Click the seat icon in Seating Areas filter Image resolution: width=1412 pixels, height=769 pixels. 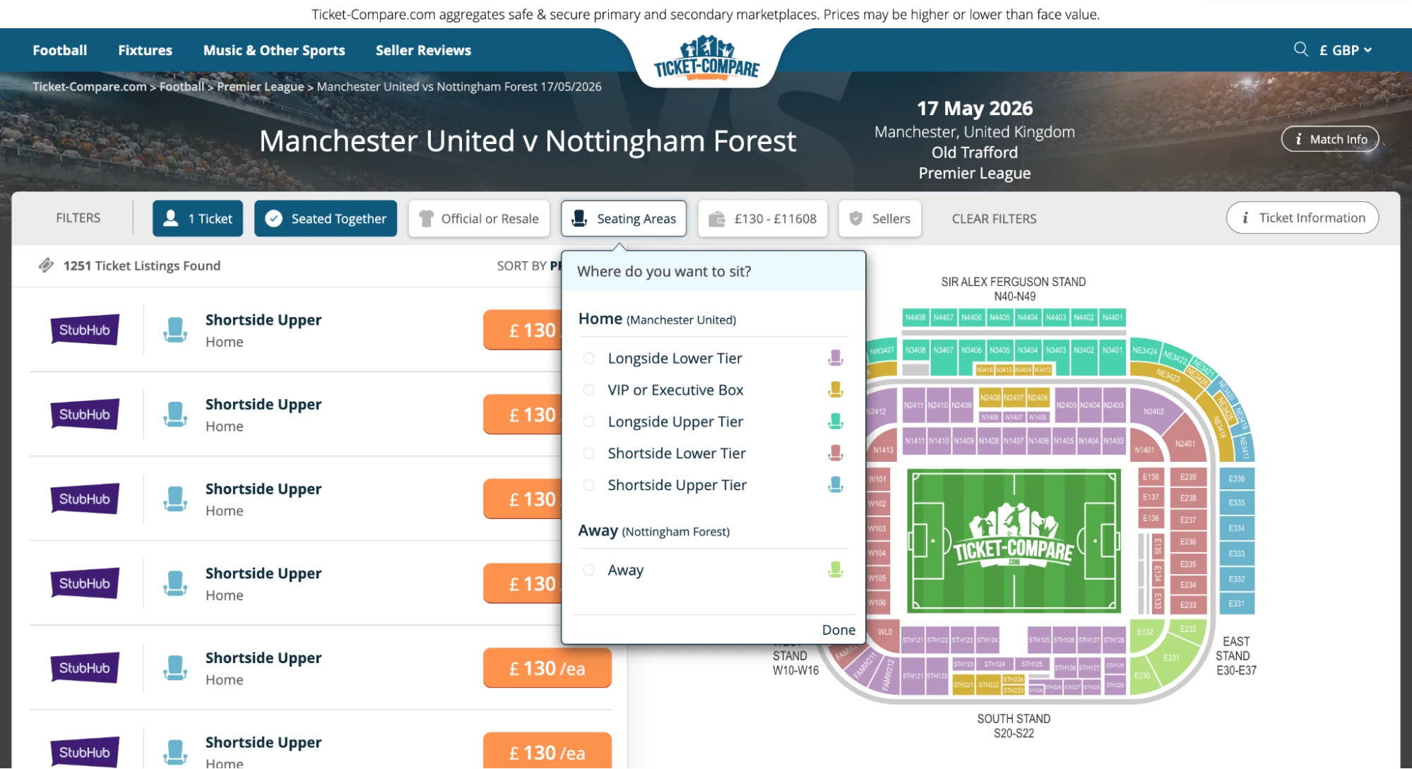[x=579, y=218]
